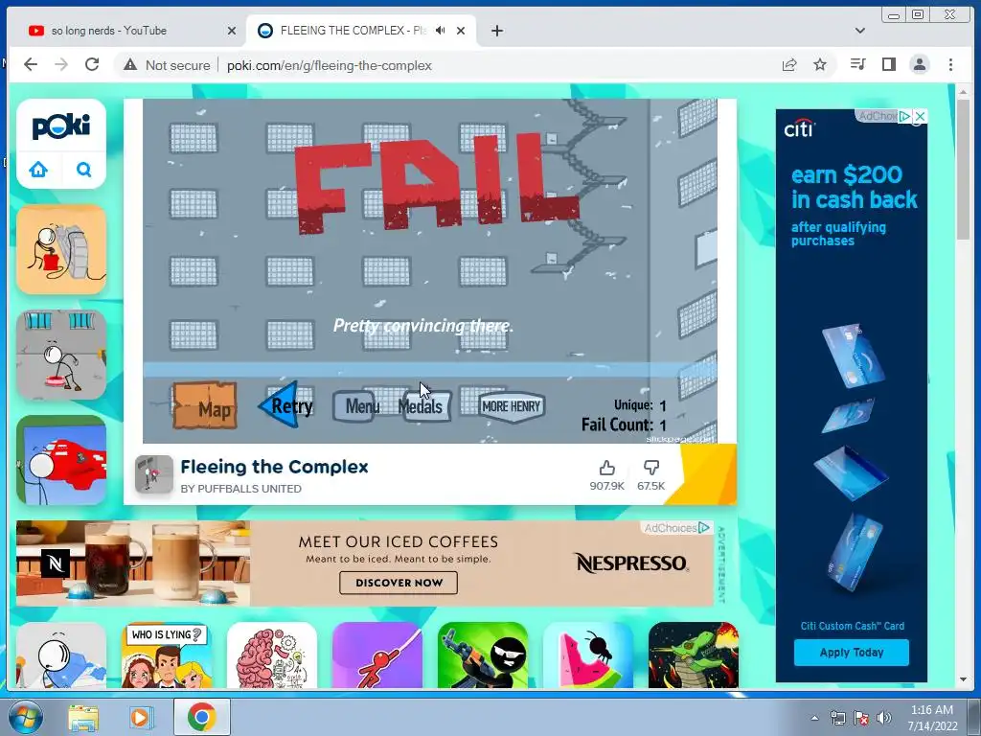This screenshot has height=736, width=981.
Task: Open the green dragon game thumbnail
Action: click(694, 655)
